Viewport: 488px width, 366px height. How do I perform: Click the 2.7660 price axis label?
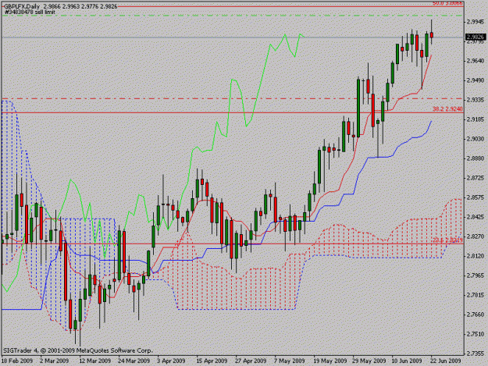476,314
